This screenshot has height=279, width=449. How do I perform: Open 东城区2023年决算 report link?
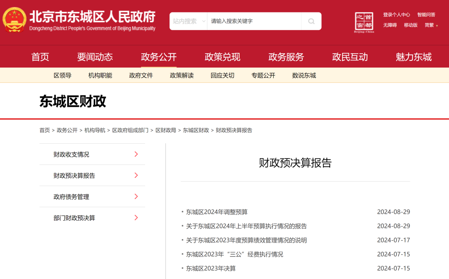211,268
